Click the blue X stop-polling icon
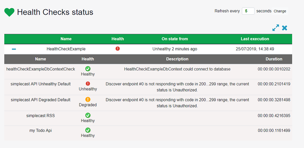The image size is (304, 148). click(x=284, y=28)
